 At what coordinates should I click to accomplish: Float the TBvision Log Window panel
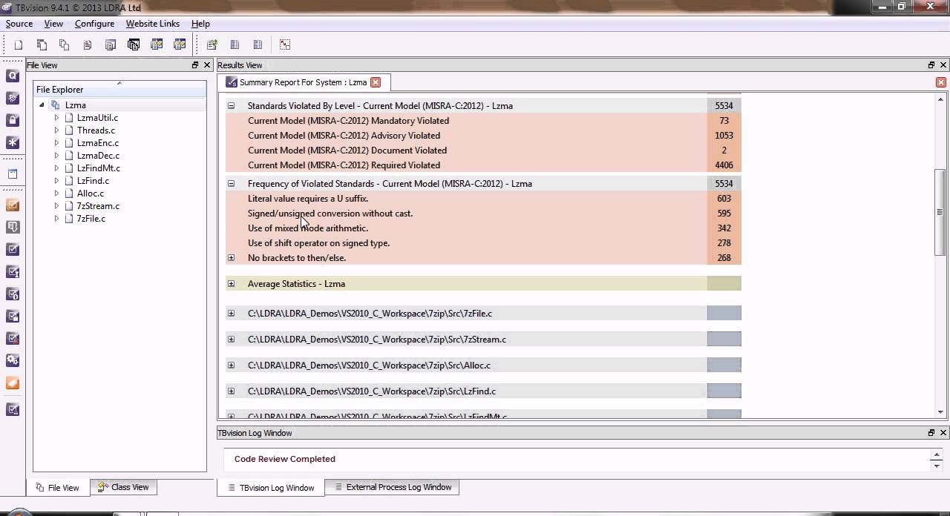[x=931, y=433]
